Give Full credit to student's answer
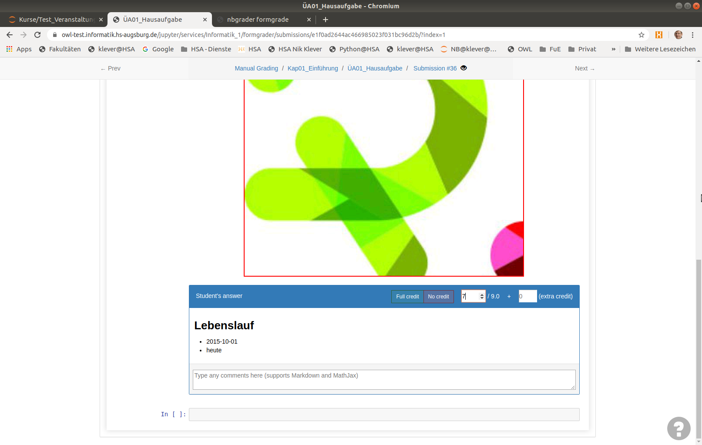 click(x=407, y=297)
